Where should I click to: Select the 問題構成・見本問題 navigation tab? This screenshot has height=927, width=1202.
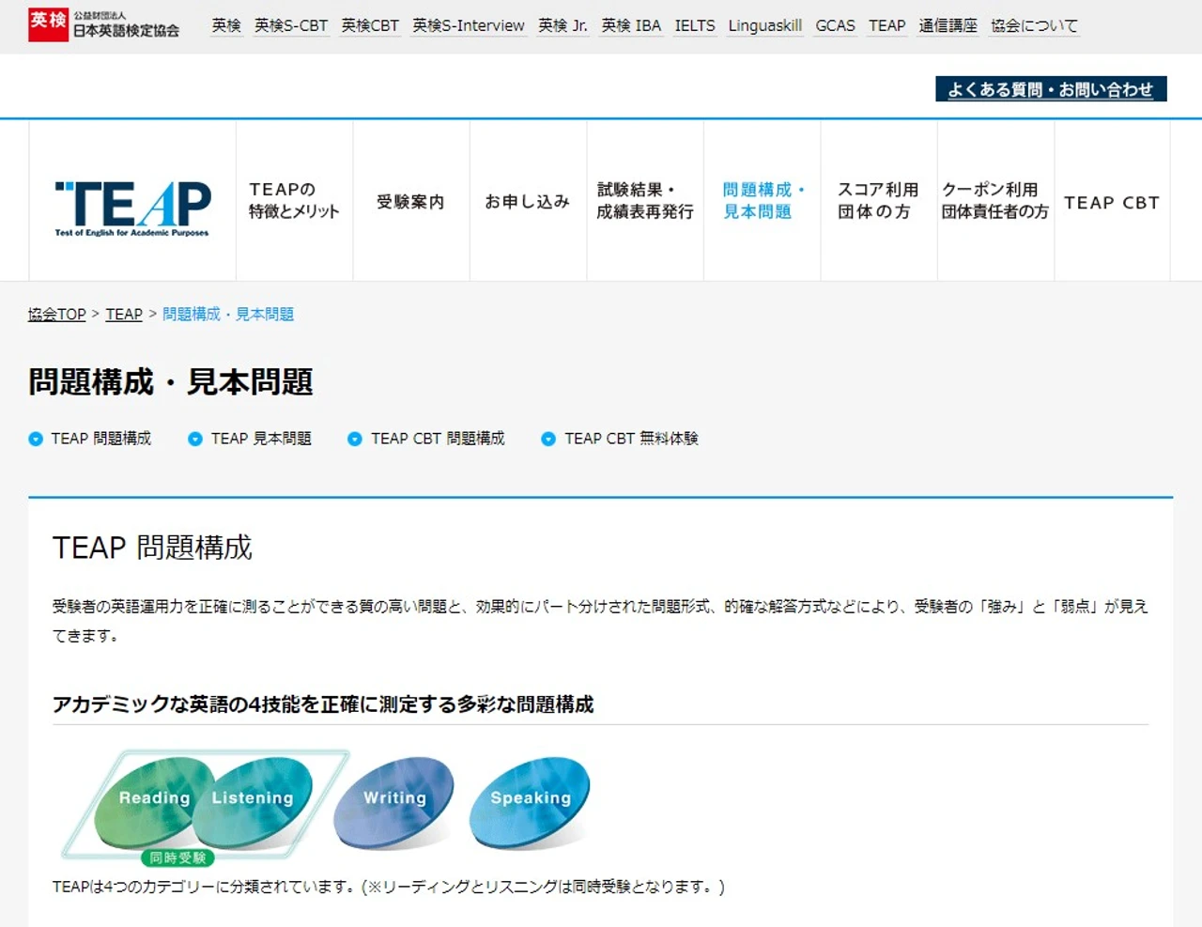762,201
